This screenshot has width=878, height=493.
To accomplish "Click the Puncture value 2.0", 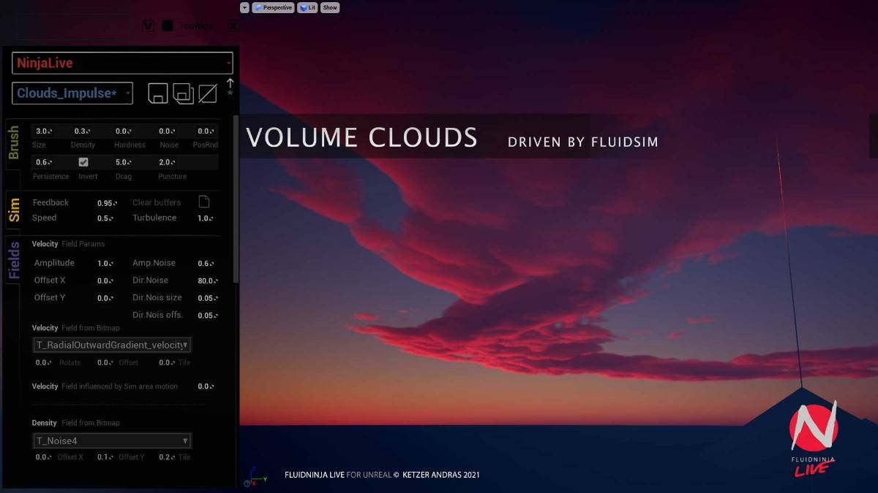I will (x=167, y=162).
